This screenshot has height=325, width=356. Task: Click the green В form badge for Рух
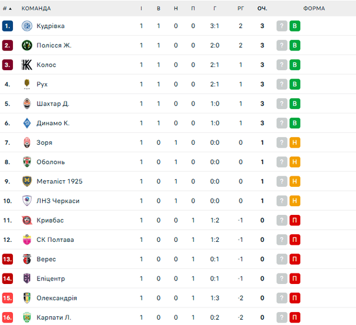(x=295, y=84)
